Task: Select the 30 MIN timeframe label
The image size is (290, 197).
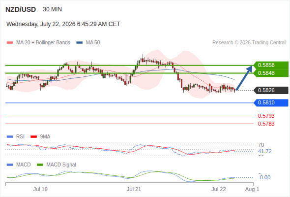Action: point(52,9)
